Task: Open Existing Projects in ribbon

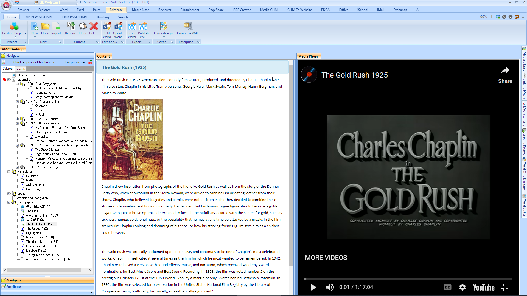Action: pyautogui.click(x=14, y=30)
